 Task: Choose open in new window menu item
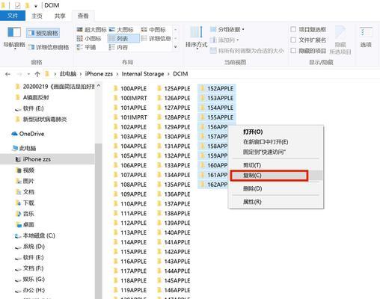(276, 142)
